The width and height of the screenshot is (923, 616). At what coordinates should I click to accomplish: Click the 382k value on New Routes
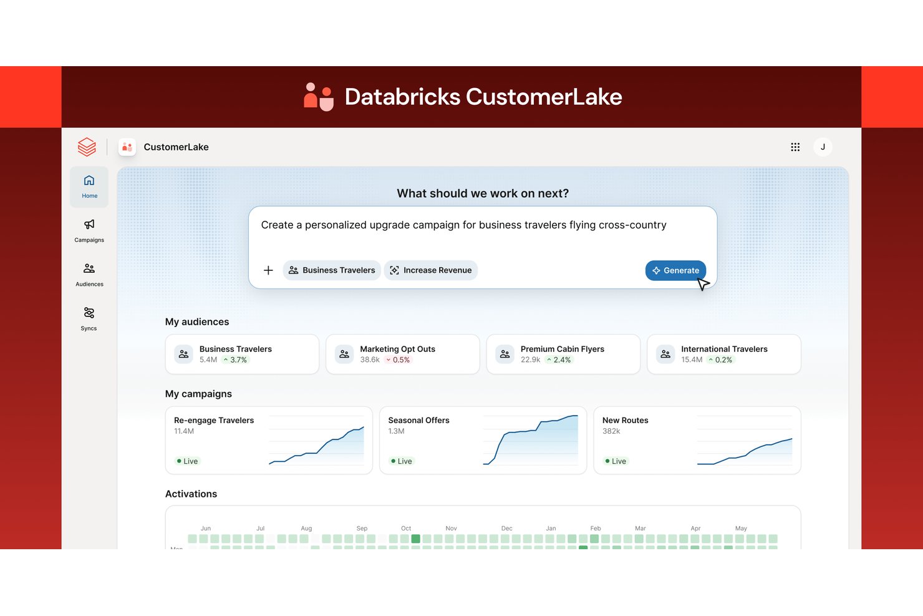click(611, 431)
